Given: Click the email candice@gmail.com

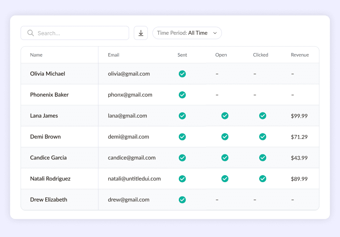Looking at the screenshot, I should click(132, 158).
